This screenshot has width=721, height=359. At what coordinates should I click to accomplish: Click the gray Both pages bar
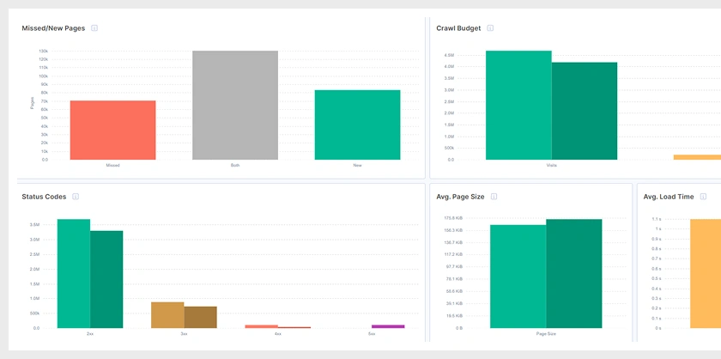click(235, 105)
